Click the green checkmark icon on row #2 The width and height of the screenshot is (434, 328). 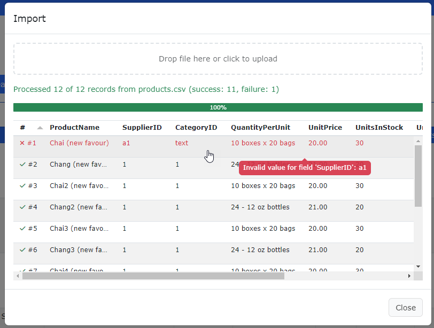click(22, 165)
